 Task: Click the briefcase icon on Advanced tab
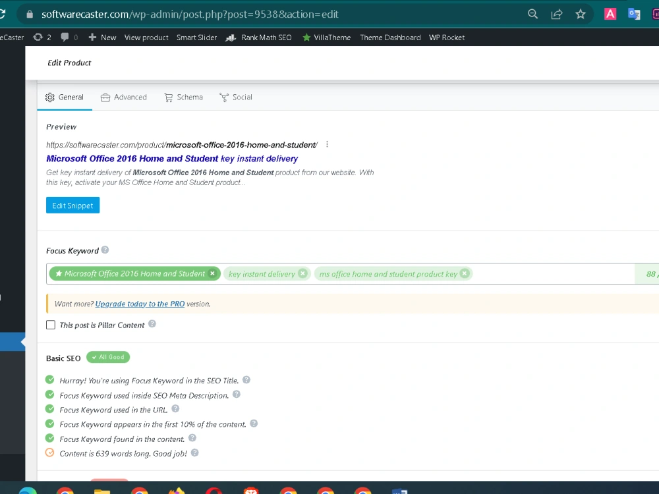click(x=105, y=97)
